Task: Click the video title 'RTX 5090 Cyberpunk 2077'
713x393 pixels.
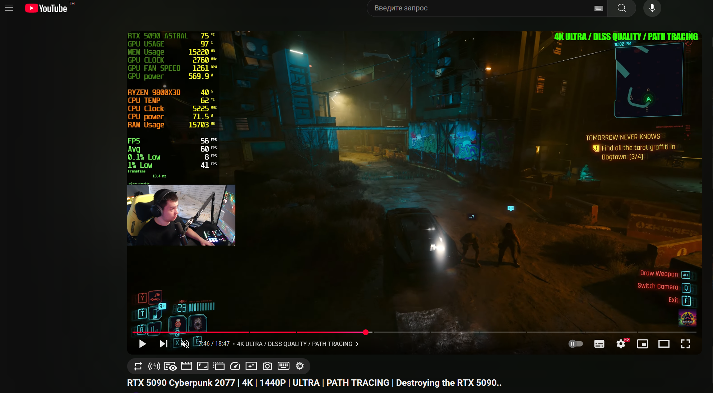Action: point(314,383)
